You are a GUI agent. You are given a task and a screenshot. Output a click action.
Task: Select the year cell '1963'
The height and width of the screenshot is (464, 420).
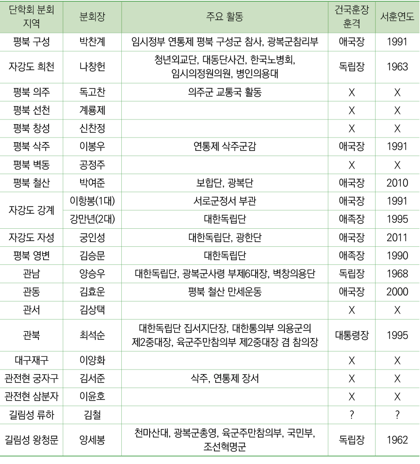(x=397, y=67)
